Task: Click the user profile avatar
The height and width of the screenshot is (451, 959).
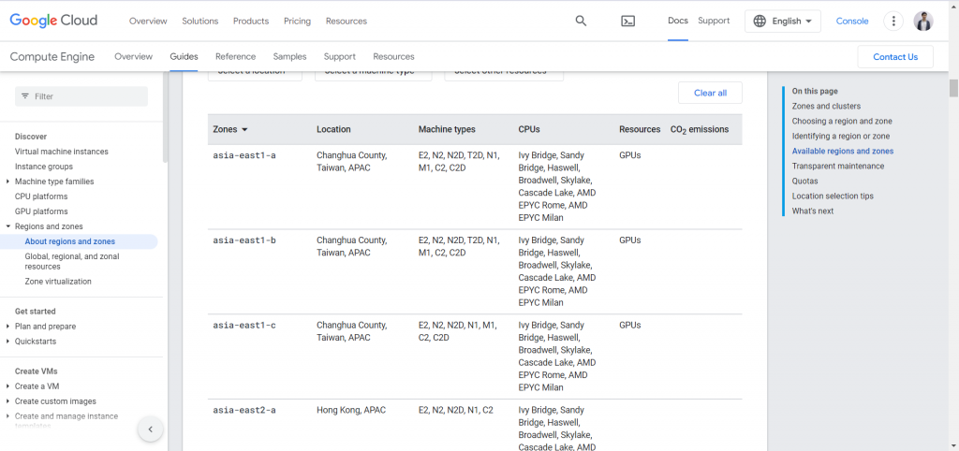Action: coord(923,21)
